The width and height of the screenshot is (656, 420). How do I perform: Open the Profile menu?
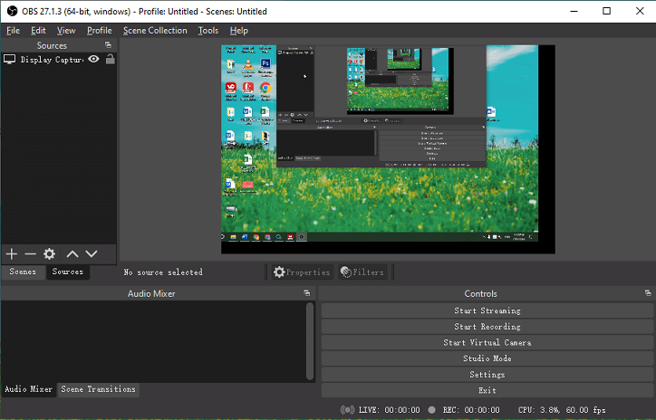pyautogui.click(x=99, y=31)
